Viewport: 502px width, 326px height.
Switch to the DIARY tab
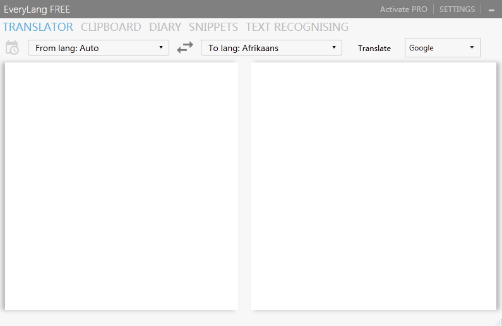click(165, 27)
